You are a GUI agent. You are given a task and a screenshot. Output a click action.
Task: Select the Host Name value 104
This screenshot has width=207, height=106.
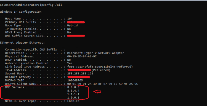tap(70, 19)
